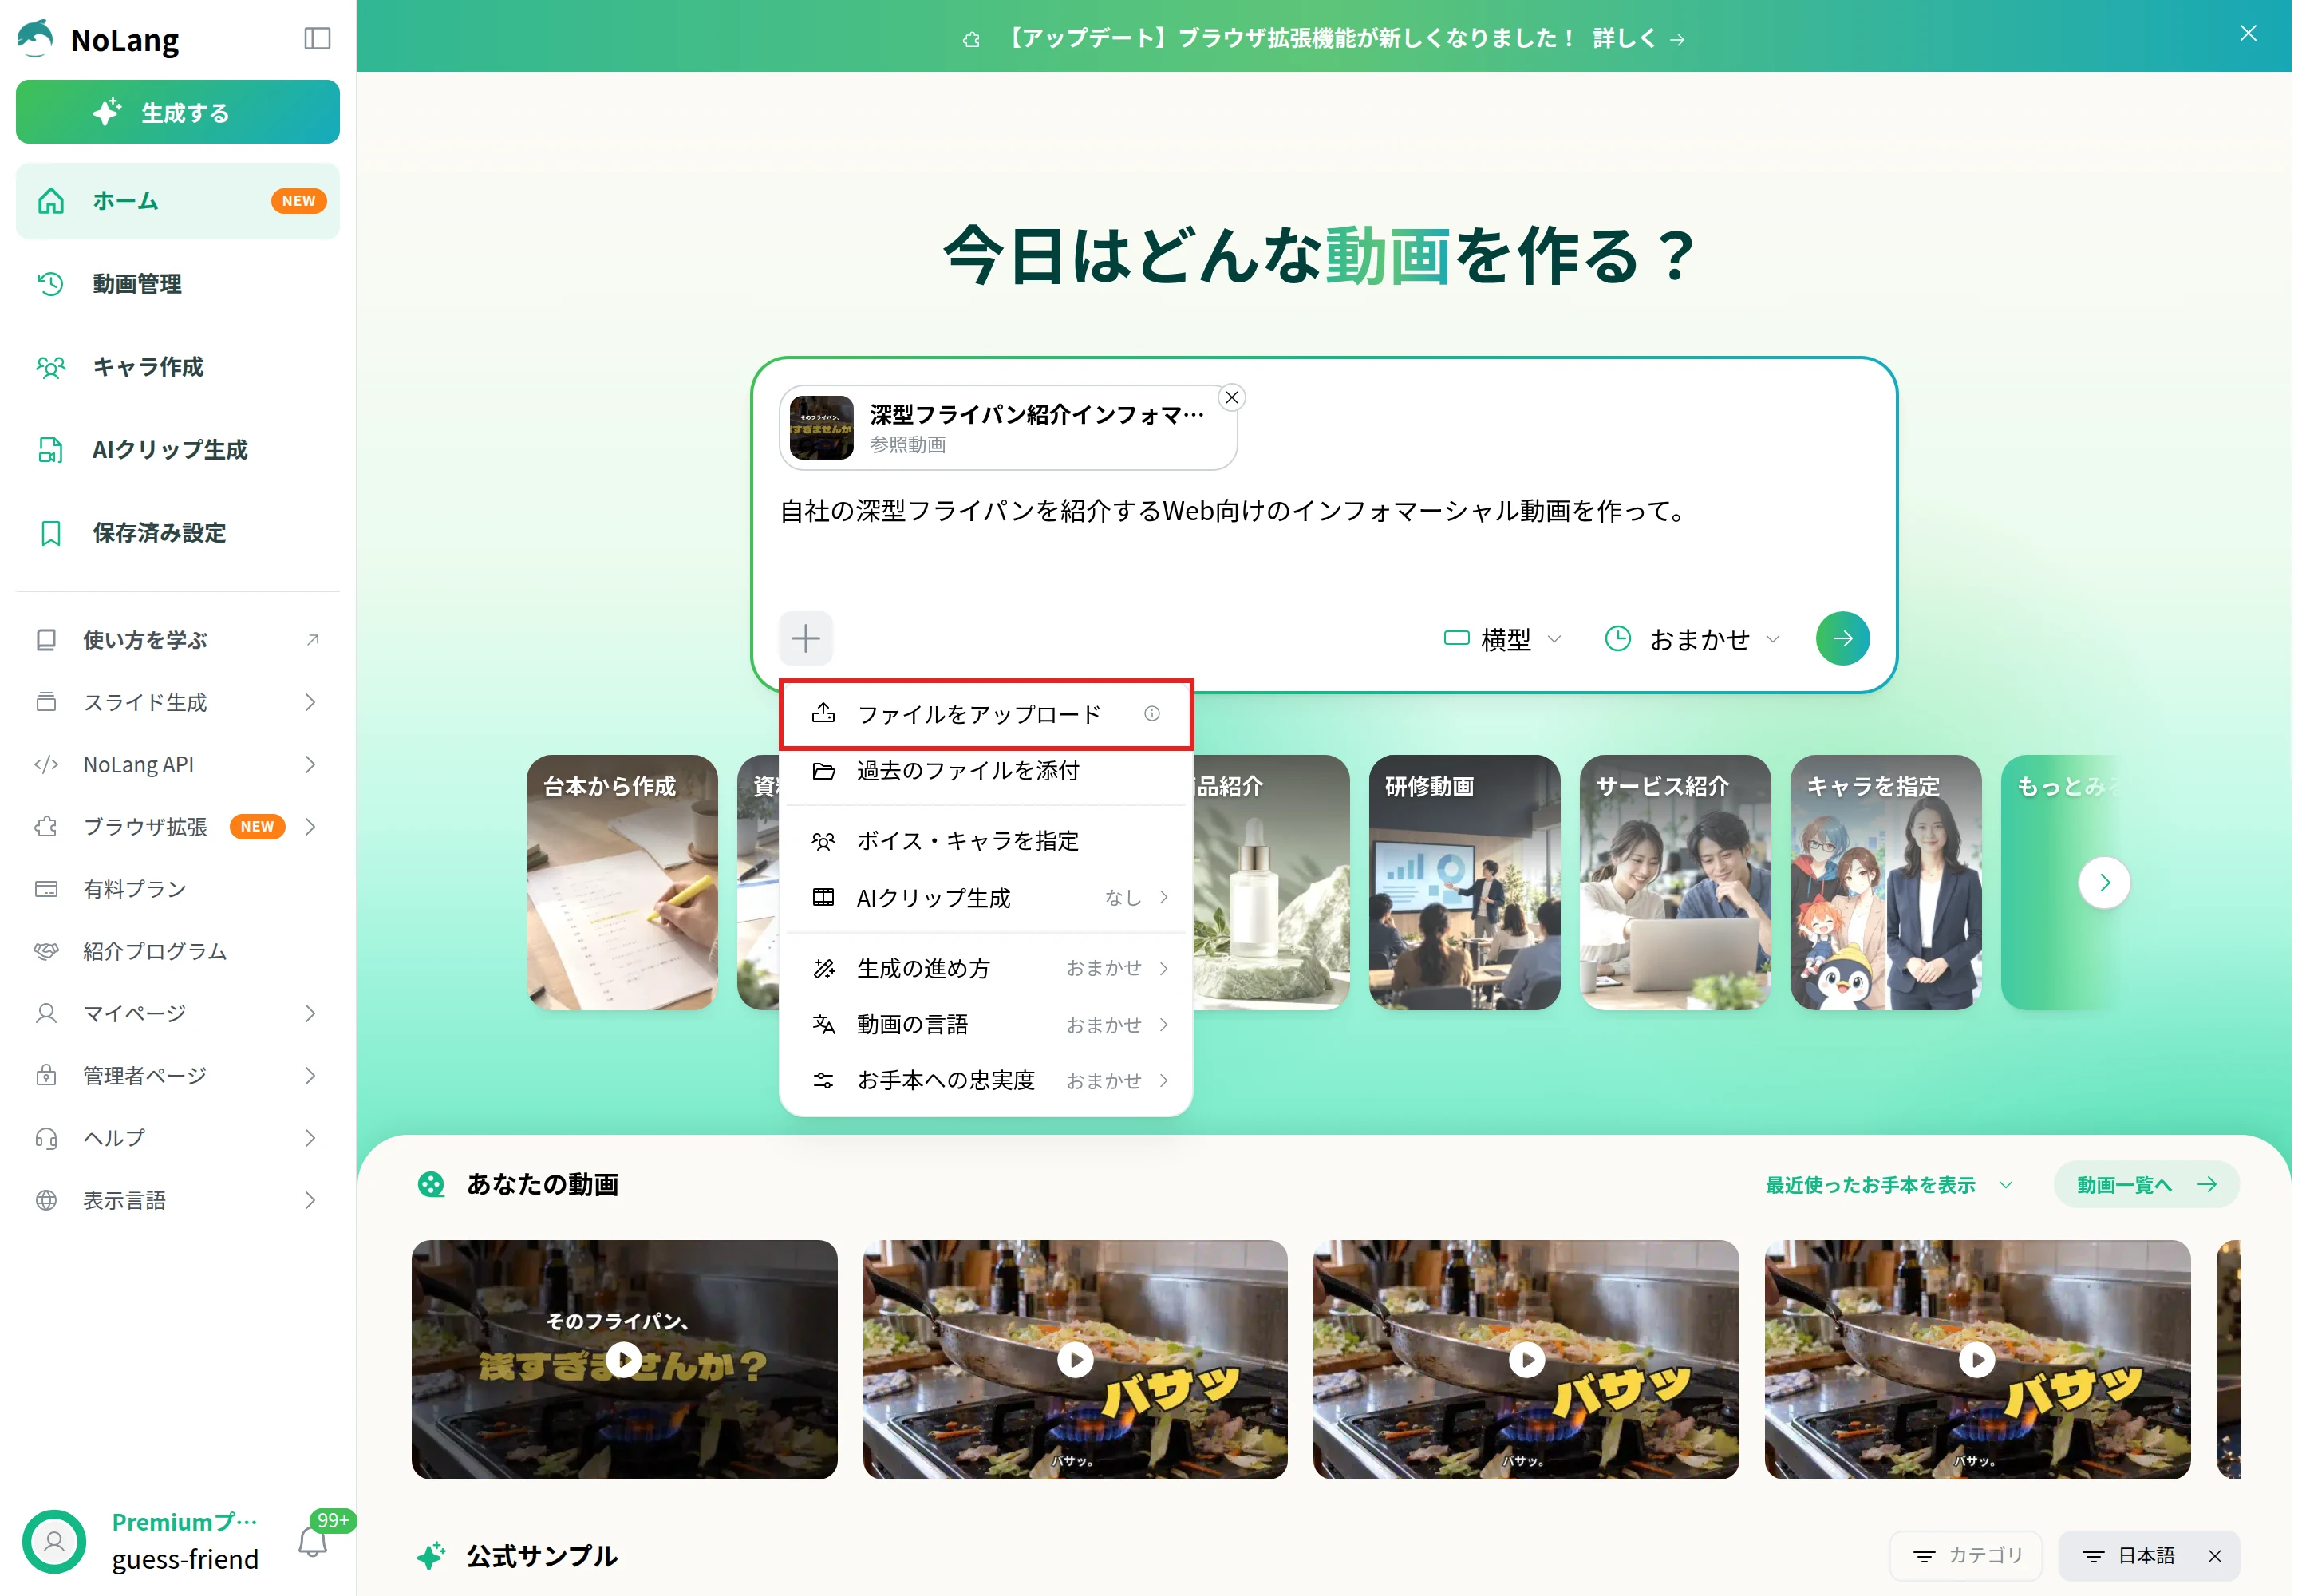This screenshot has width=2298, height=1596.
Task: Click the 動画一覧へ button
Action: click(x=2146, y=1185)
